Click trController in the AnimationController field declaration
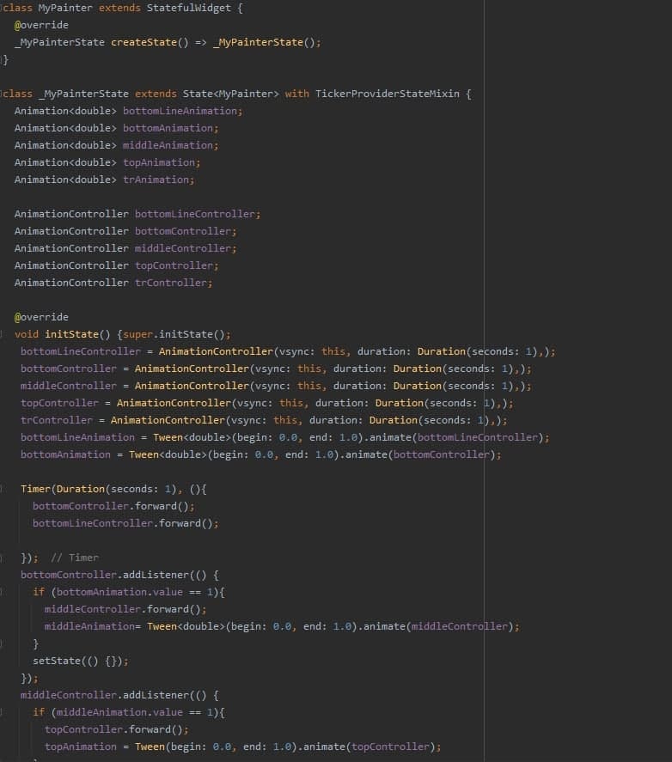672x762 pixels. point(171,283)
